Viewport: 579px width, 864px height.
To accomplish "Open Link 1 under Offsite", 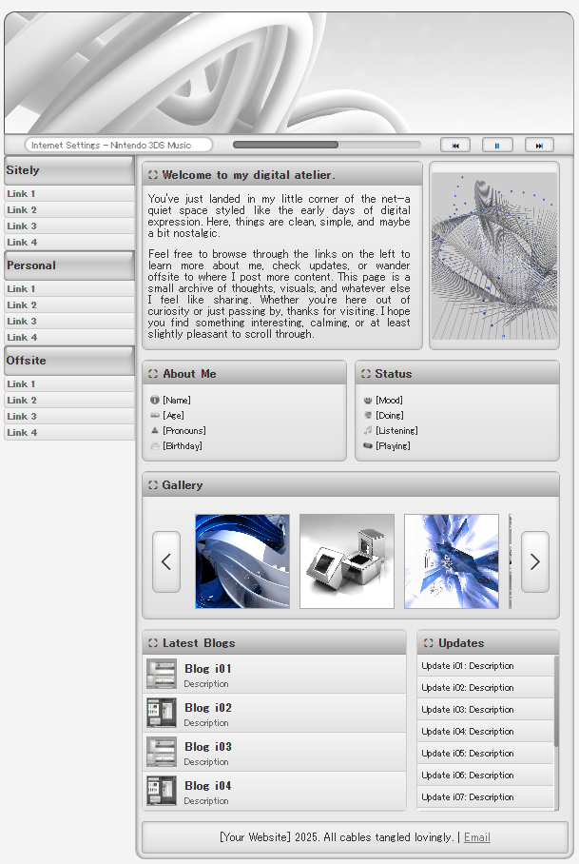I will click(68, 383).
